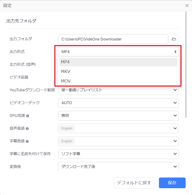Click the English tag in 字幕言語
192x195 pixels.
click(x=67, y=141)
